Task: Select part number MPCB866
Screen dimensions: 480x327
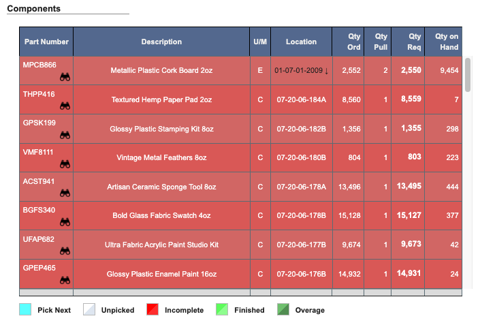Action: coord(39,65)
